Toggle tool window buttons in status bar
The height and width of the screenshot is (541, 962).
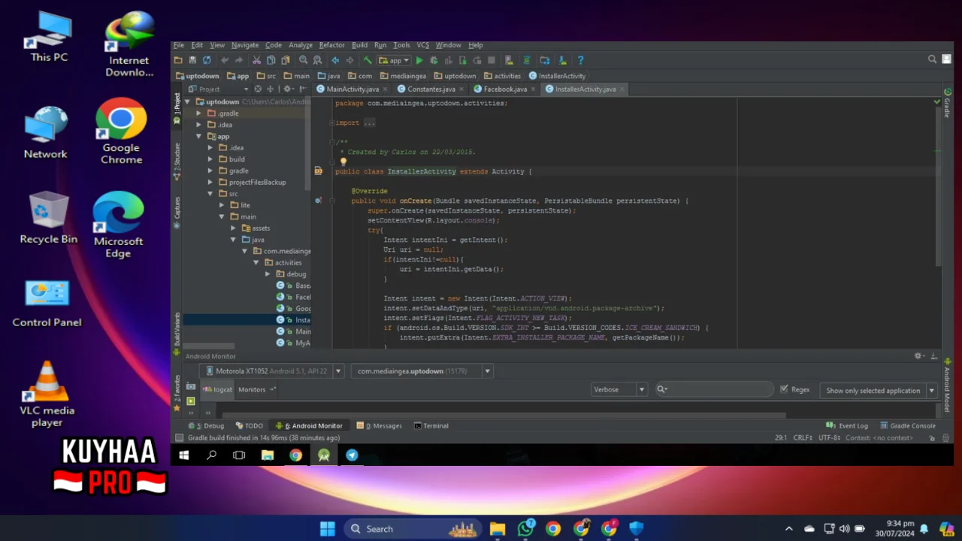pos(179,437)
